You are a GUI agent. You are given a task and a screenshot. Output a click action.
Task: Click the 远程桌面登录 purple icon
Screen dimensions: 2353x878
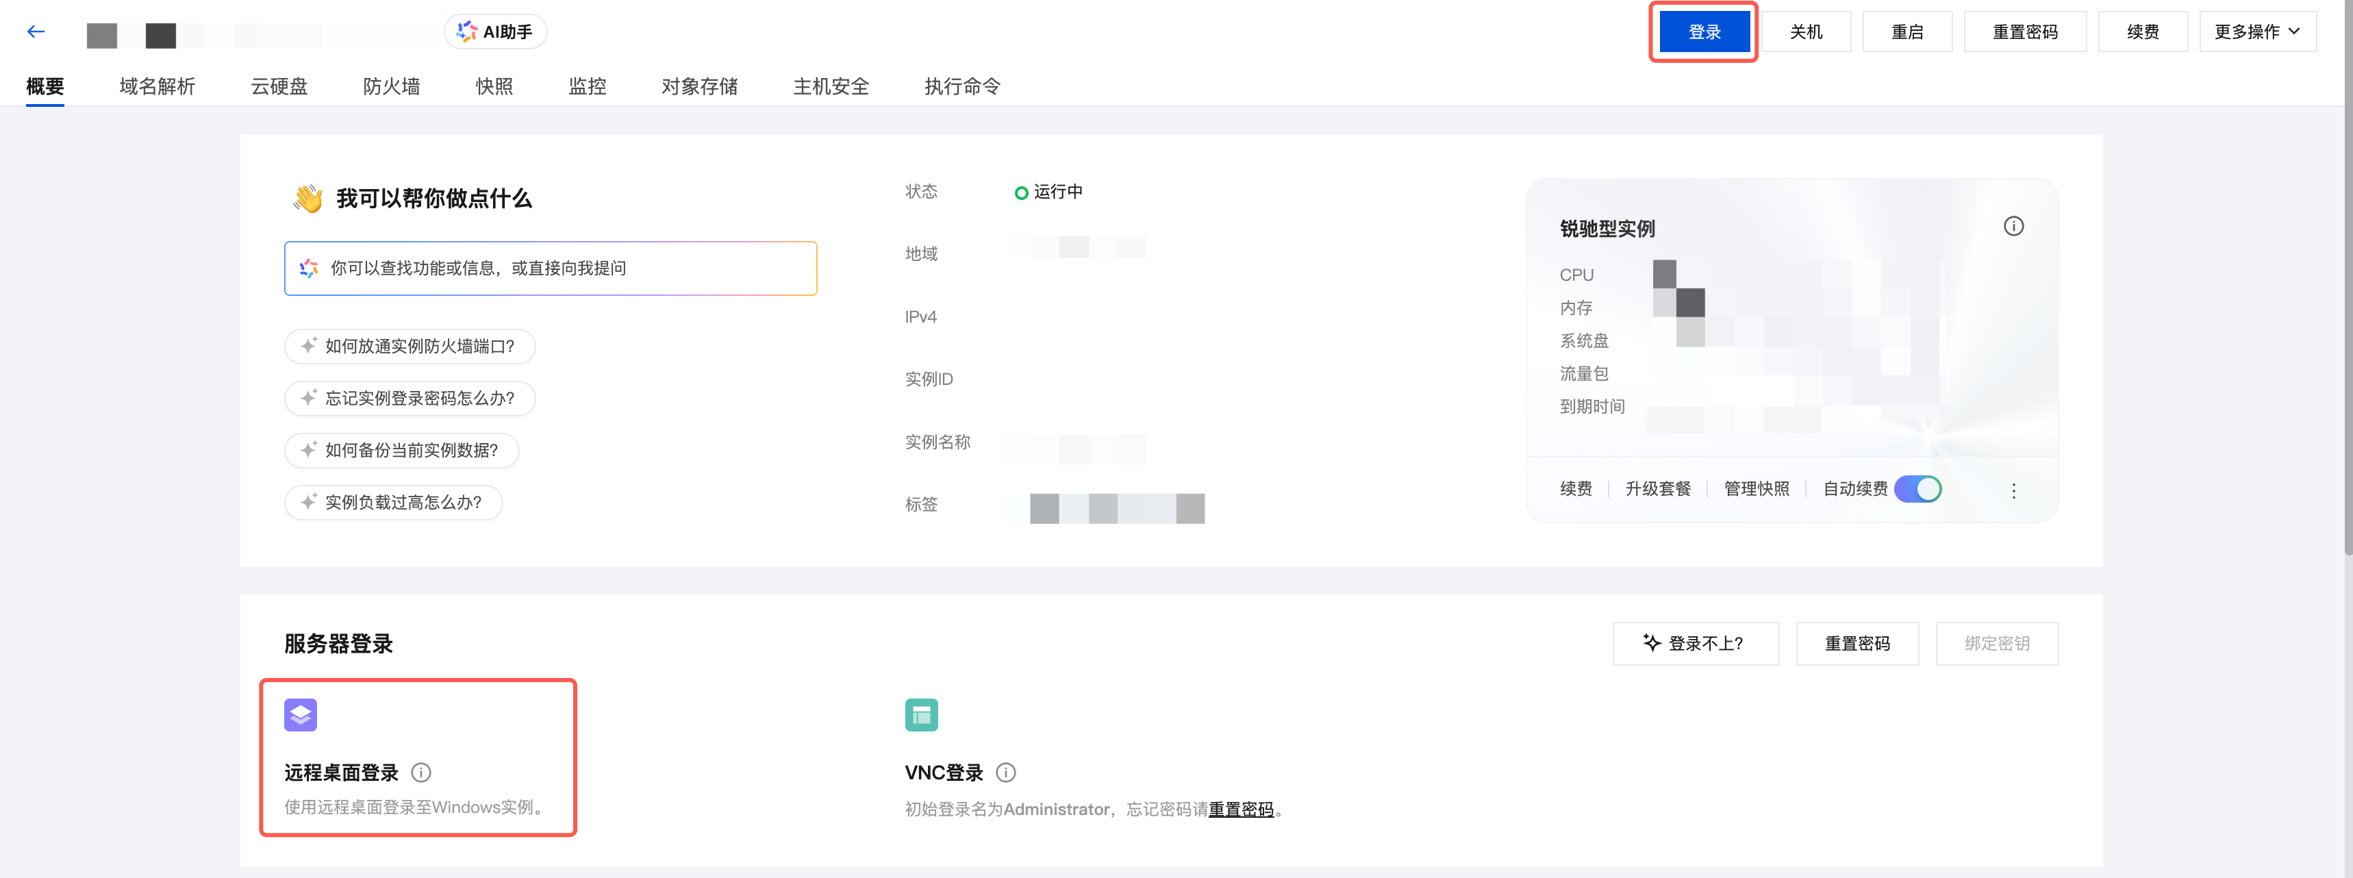tap(301, 714)
